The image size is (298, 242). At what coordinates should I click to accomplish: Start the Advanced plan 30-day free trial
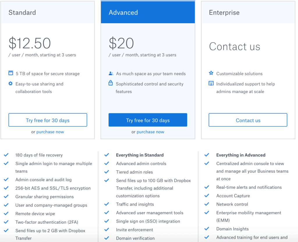(148, 120)
